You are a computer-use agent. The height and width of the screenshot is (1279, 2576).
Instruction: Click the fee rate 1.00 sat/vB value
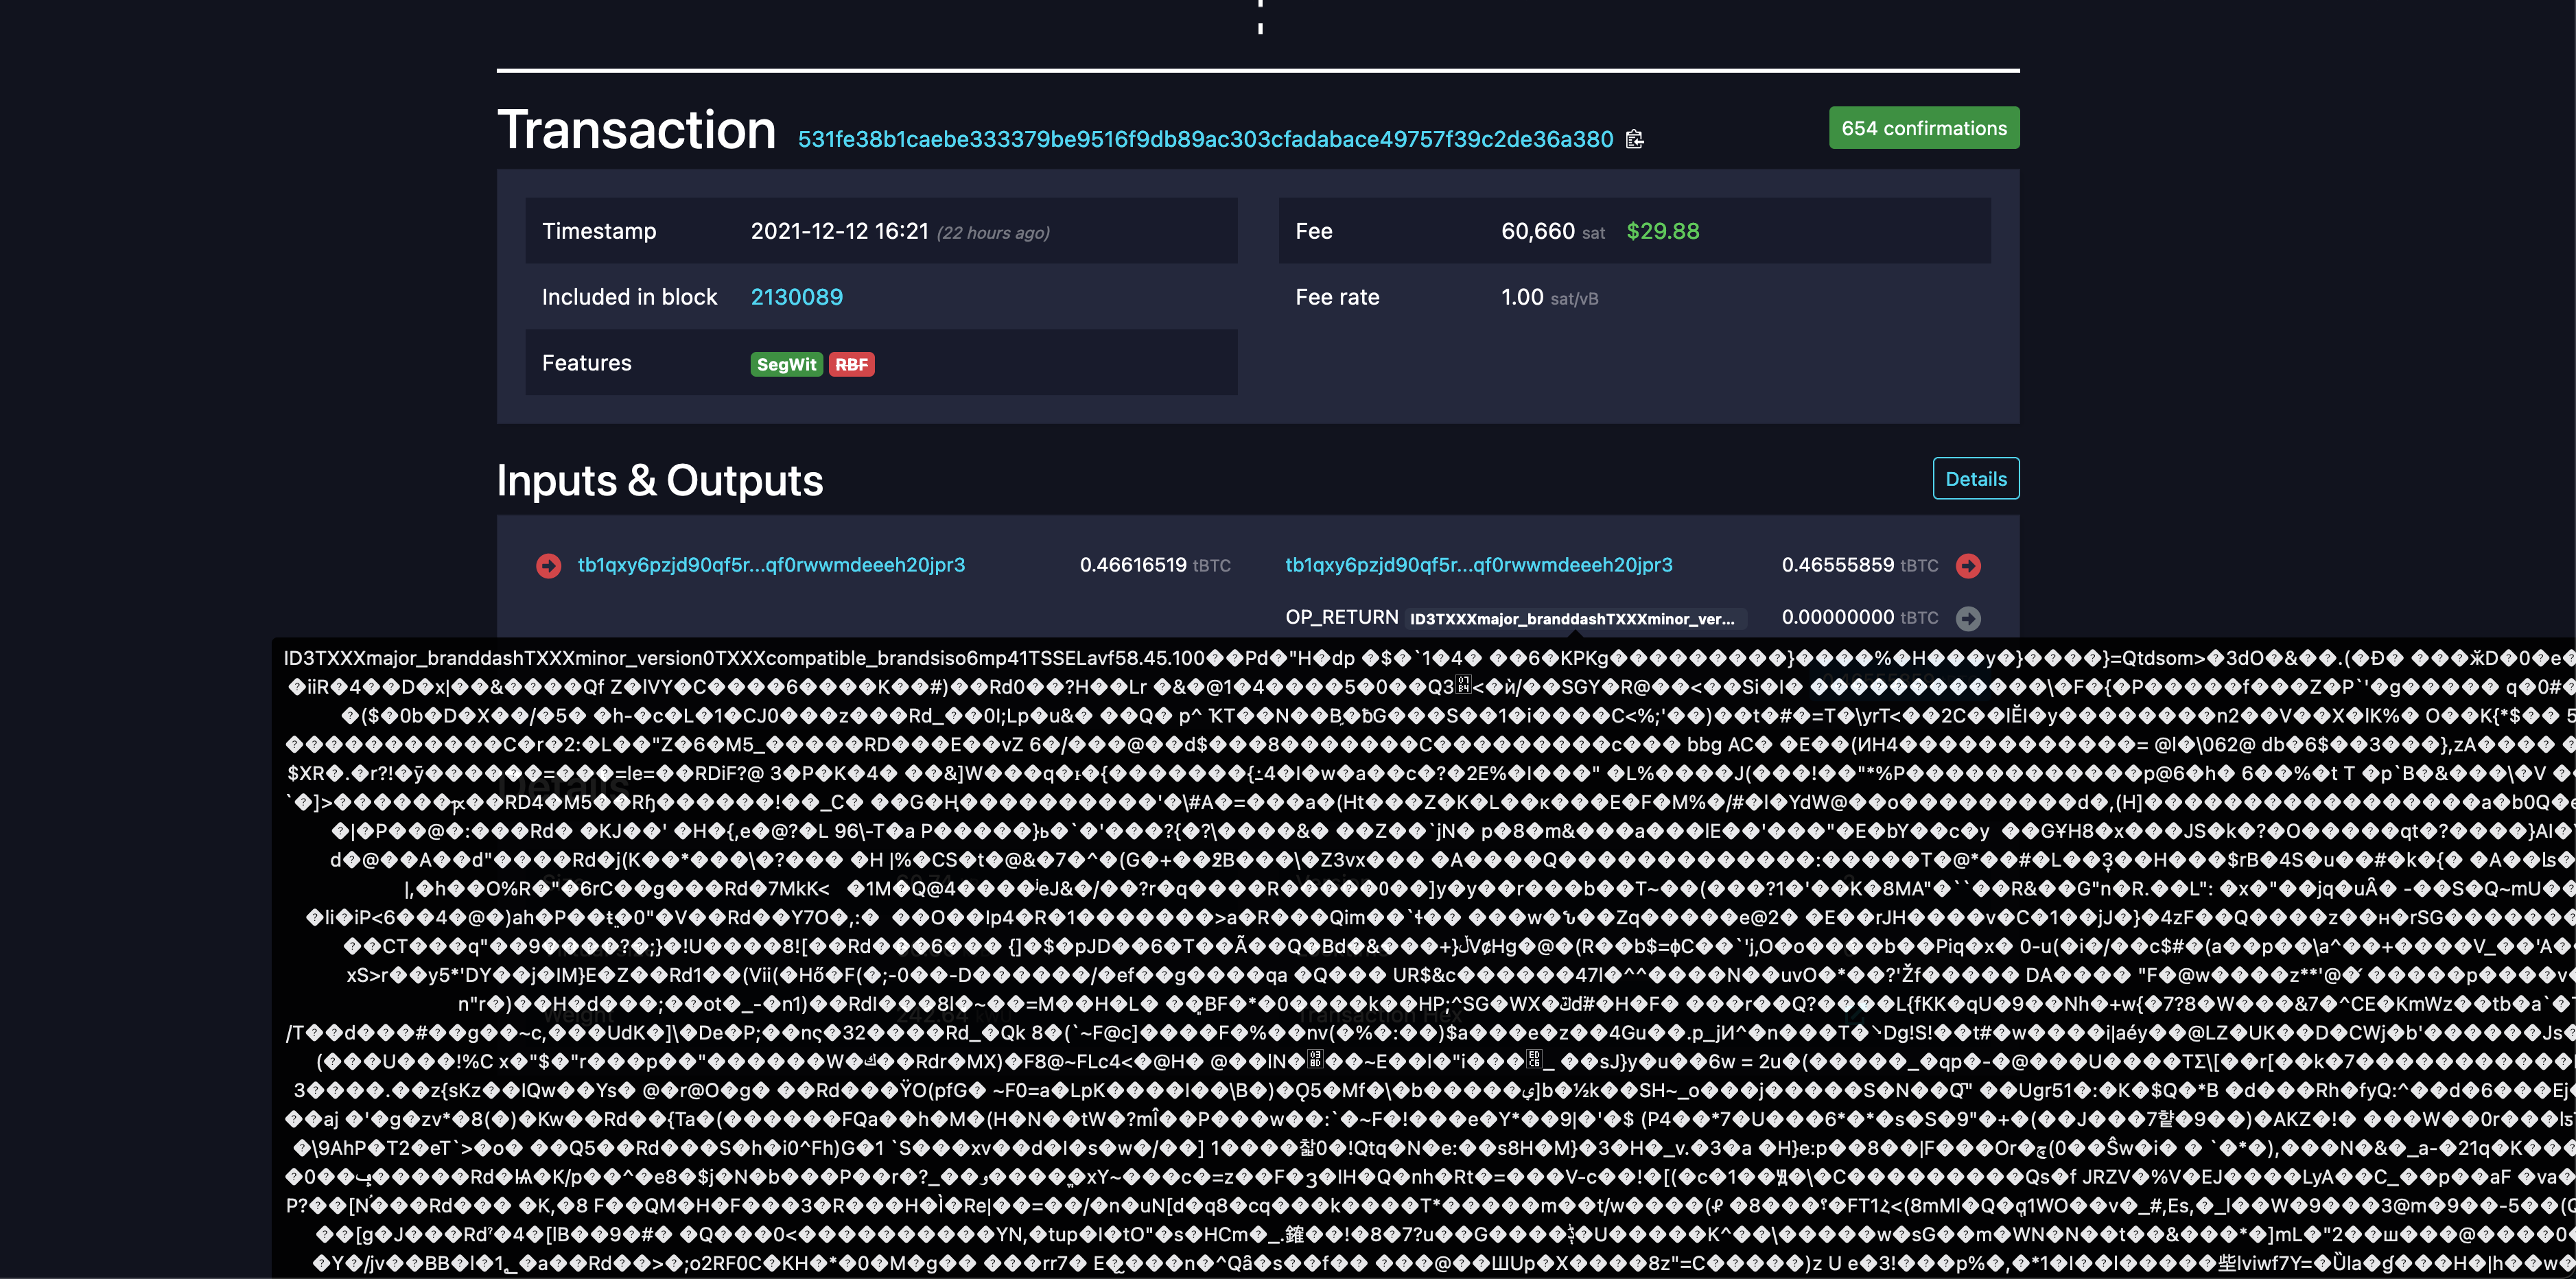coord(1522,297)
